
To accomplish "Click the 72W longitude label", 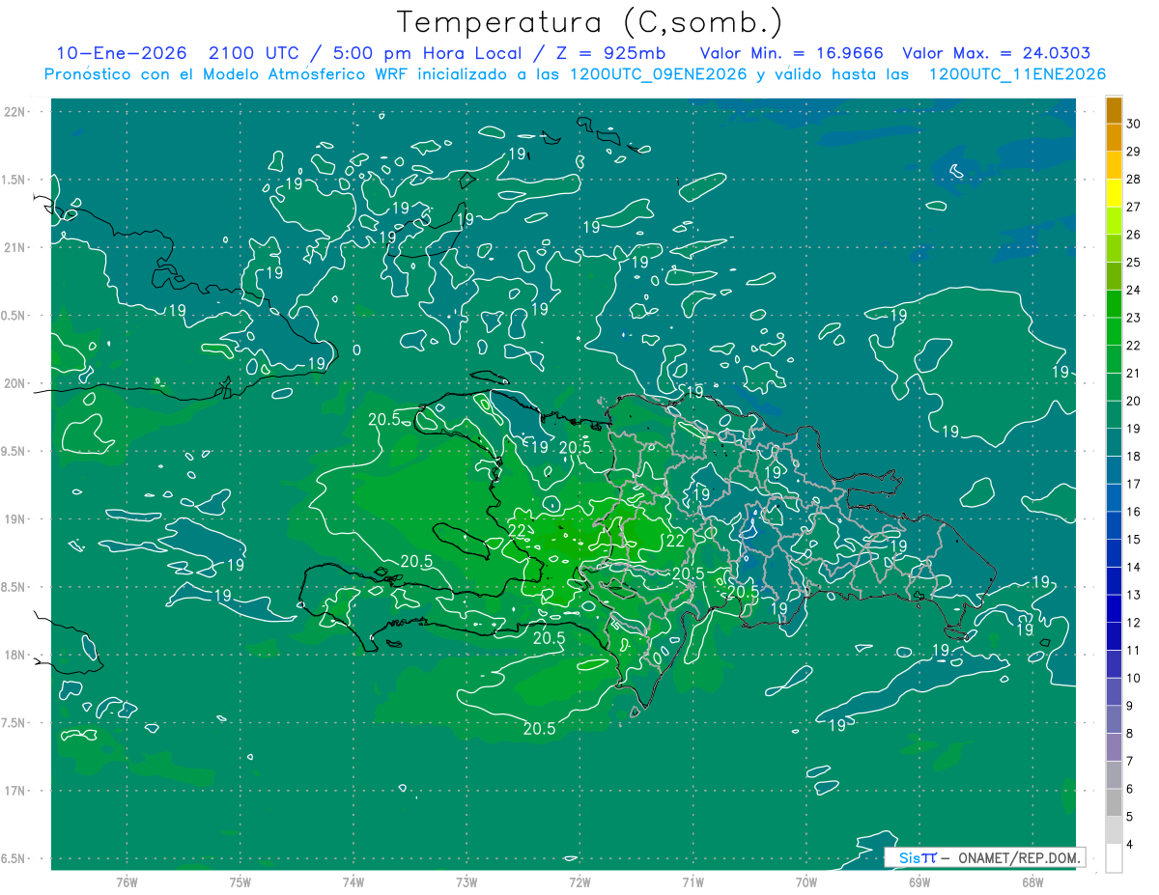I will tap(579, 882).
